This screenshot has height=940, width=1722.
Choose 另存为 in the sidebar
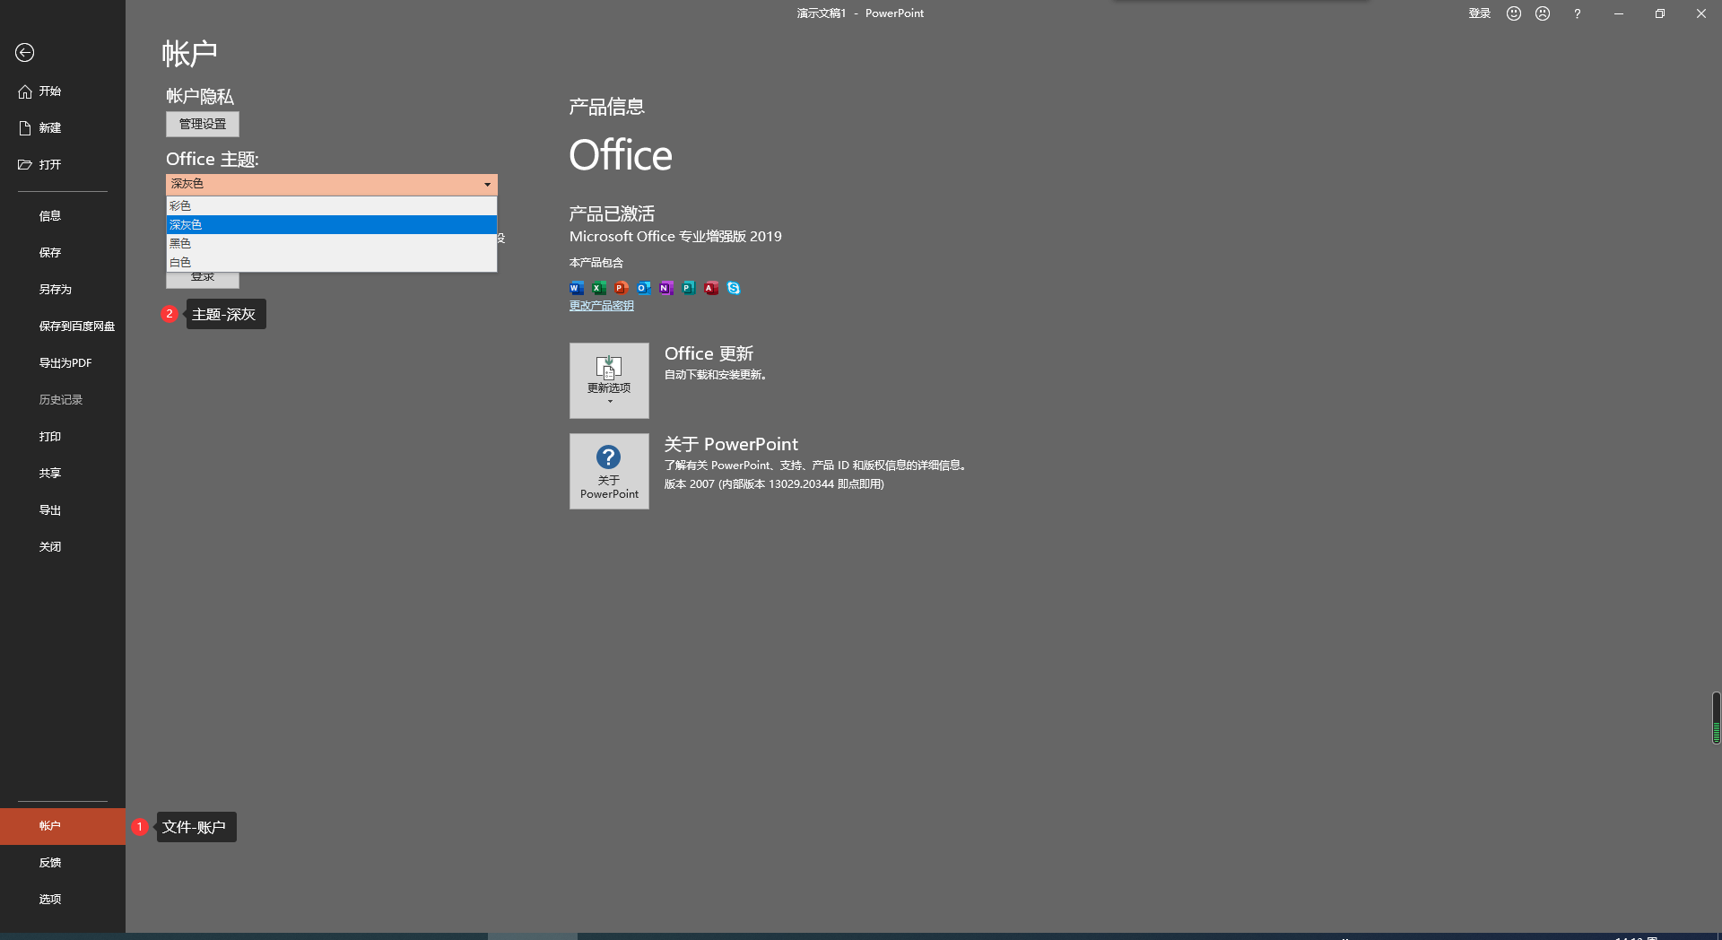click(55, 290)
